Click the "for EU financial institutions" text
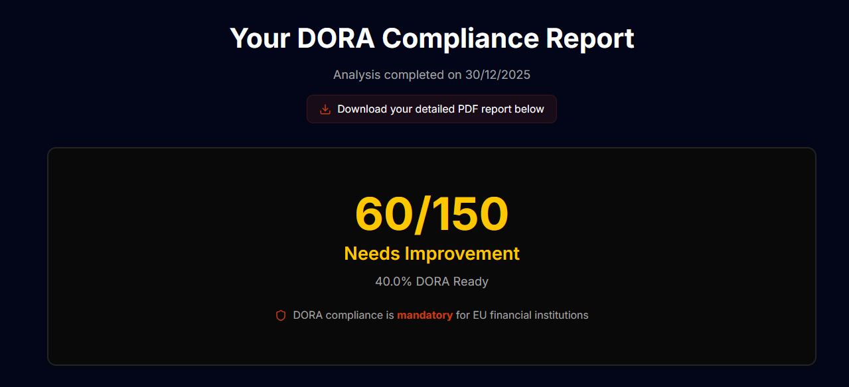Viewport: 849px width, 387px height. pos(522,315)
